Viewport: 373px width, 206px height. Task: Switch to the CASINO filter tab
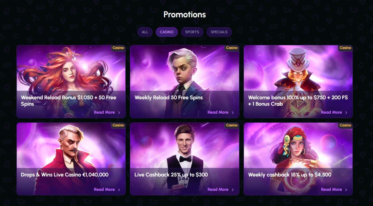167,32
